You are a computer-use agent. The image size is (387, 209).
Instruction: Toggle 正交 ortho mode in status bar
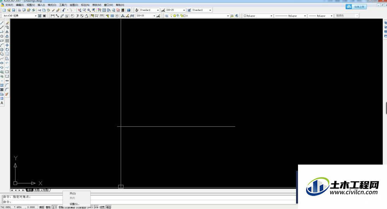point(55,207)
